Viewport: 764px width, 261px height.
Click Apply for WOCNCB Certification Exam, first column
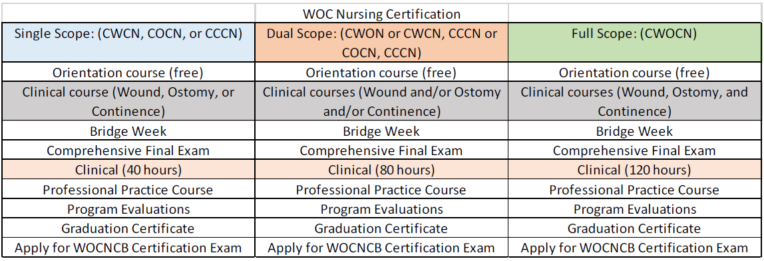click(128, 247)
